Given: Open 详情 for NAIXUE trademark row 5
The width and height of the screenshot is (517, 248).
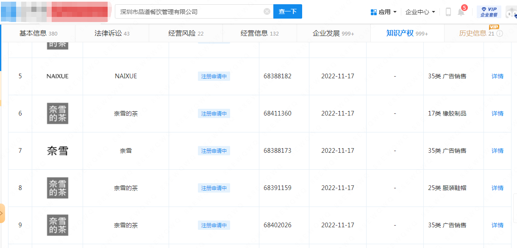Looking at the screenshot, I should click(x=497, y=76).
